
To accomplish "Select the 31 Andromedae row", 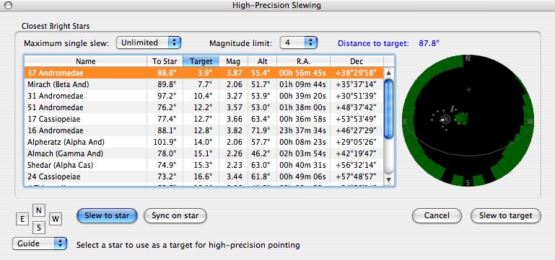I will click(x=204, y=96).
